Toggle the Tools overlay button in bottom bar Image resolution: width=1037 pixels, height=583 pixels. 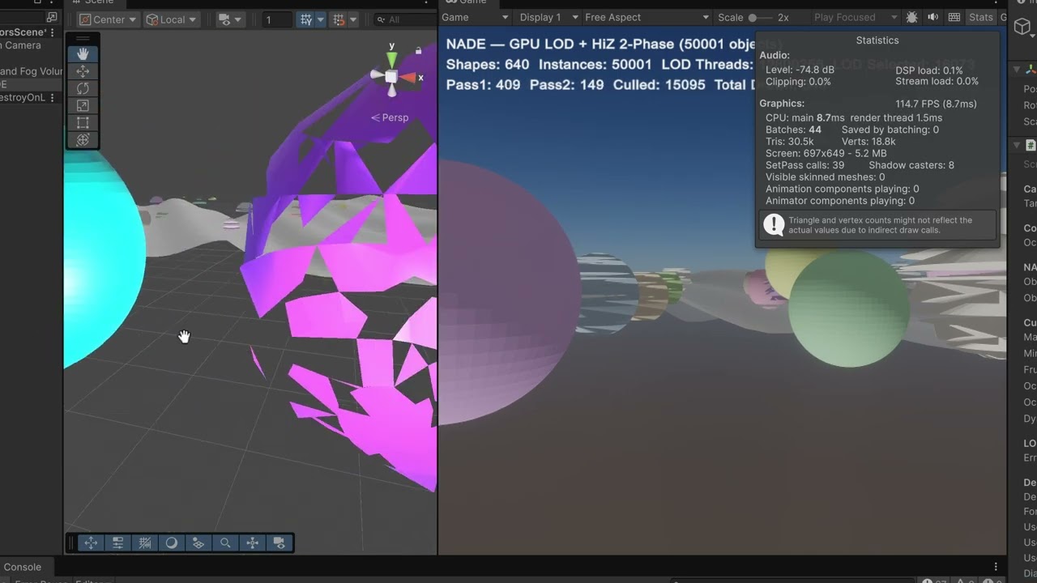coord(91,543)
